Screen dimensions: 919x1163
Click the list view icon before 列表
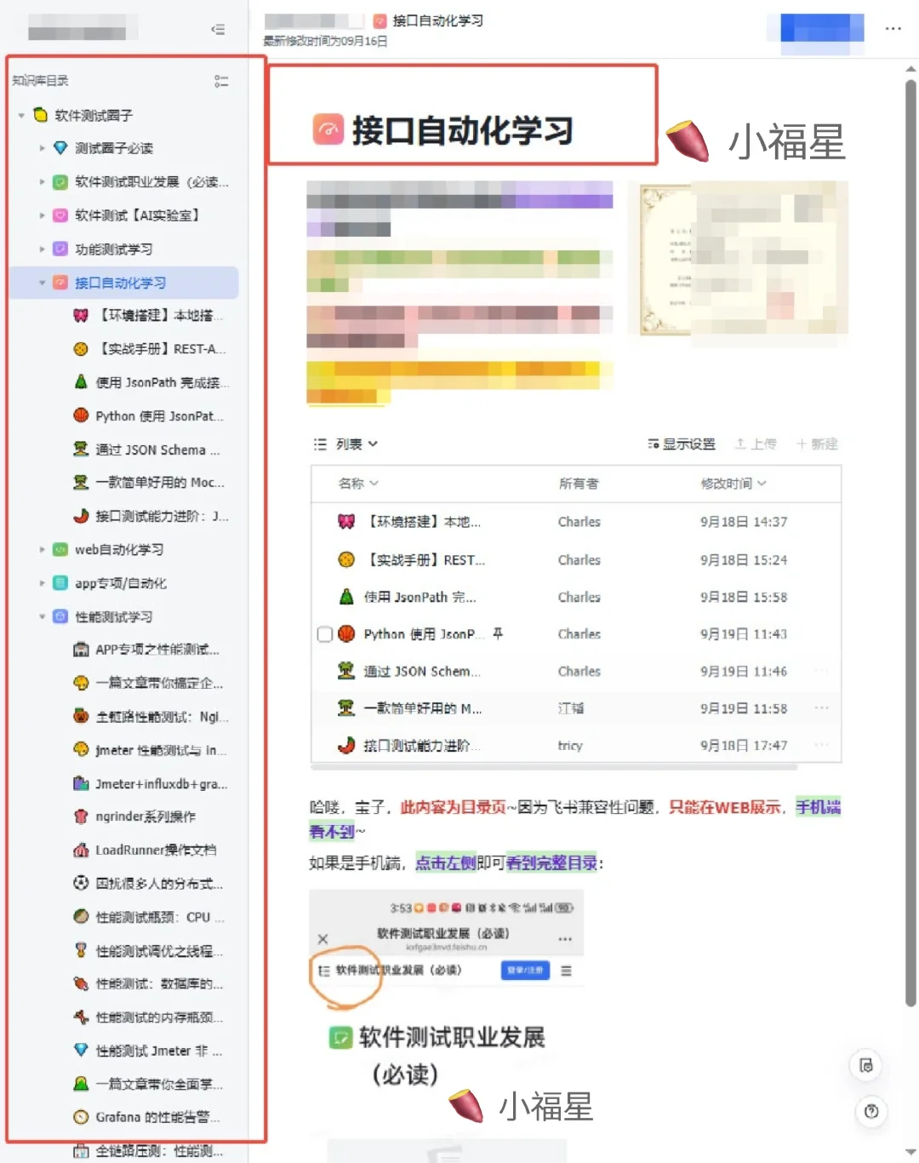click(319, 444)
